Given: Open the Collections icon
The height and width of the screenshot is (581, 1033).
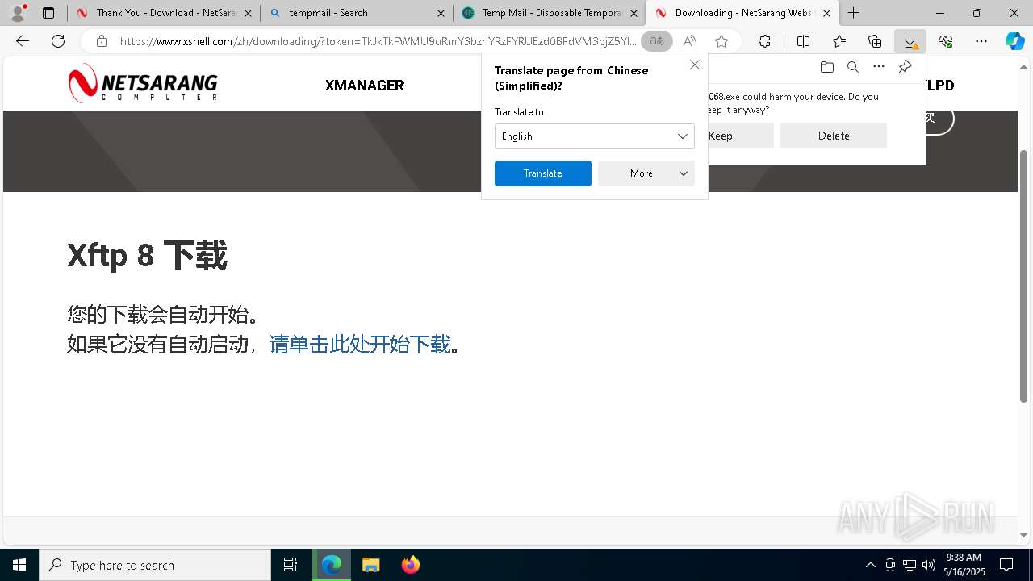Looking at the screenshot, I should pyautogui.click(x=875, y=41).
